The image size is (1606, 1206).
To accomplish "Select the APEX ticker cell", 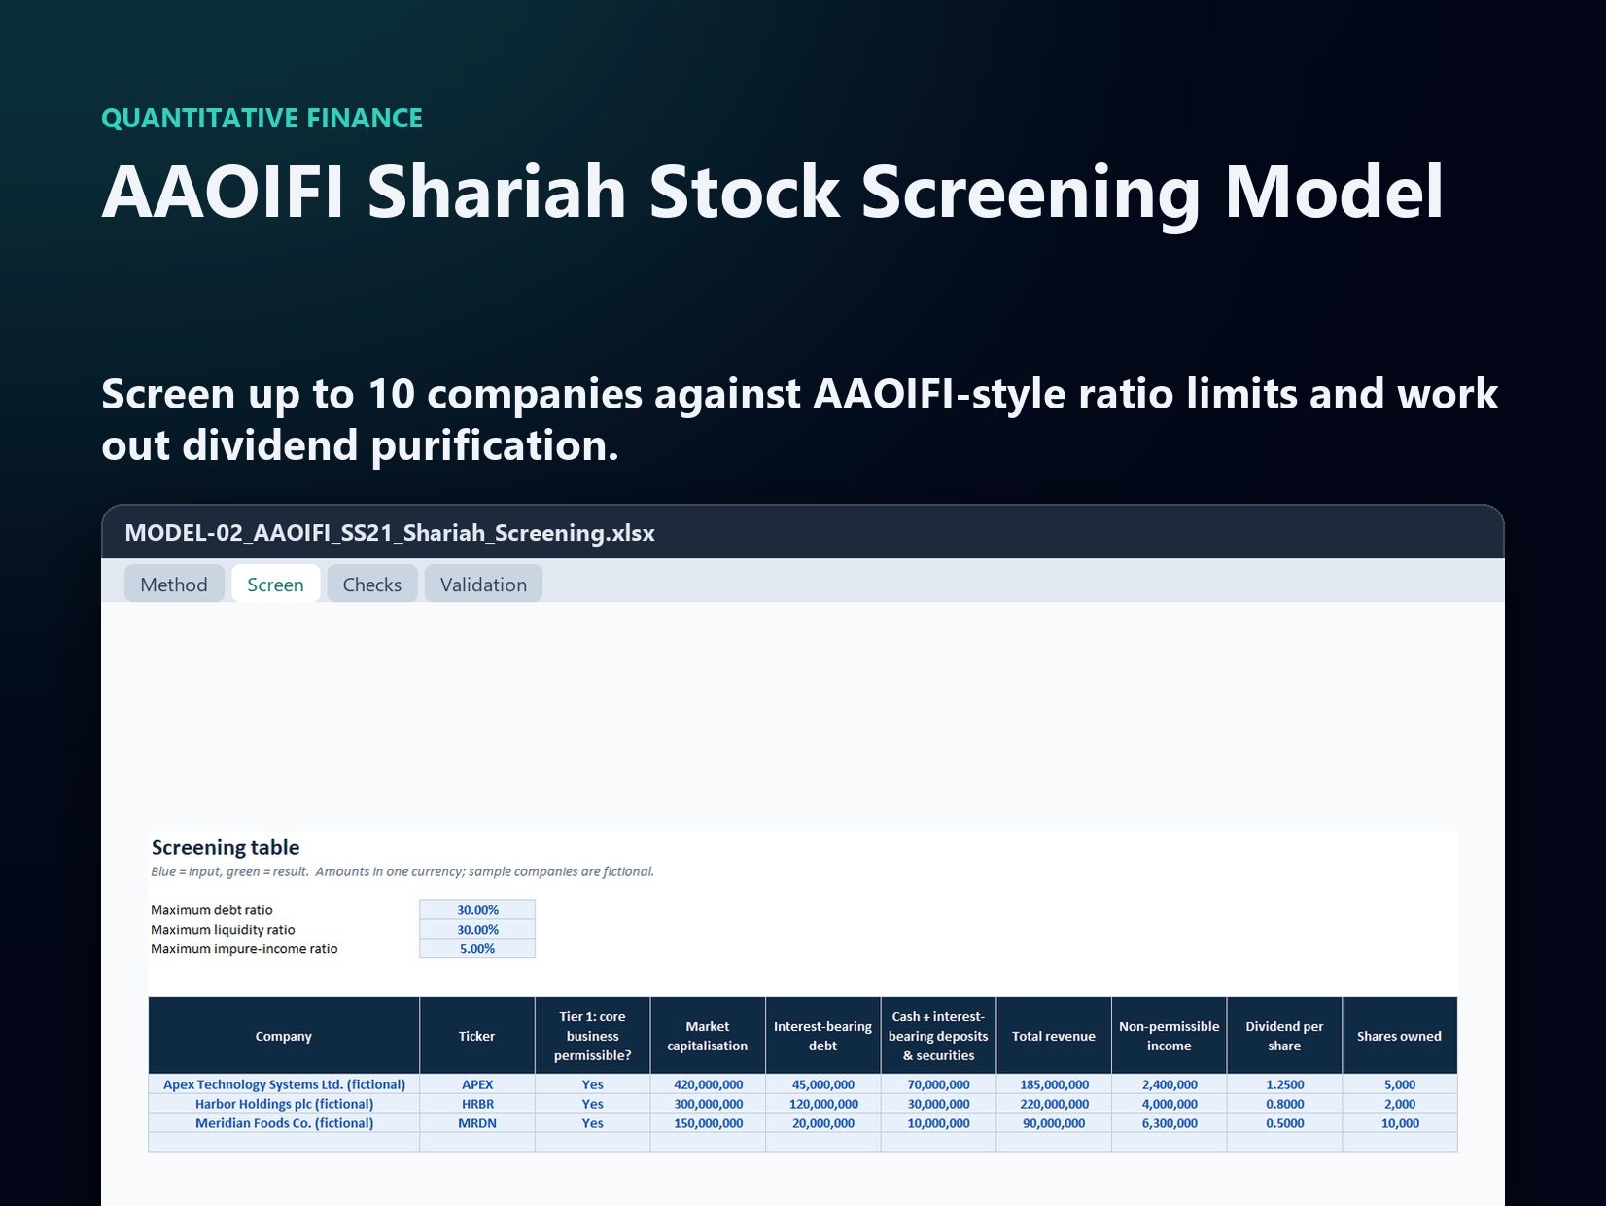I will click(x=477, y=1084).
